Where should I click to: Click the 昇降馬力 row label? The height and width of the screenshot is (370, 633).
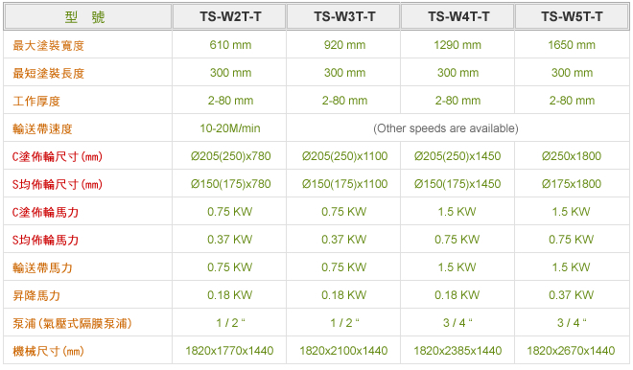click(x=36, y=296)
